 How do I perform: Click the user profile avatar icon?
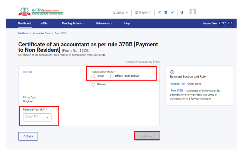click(x=193, y=12)
